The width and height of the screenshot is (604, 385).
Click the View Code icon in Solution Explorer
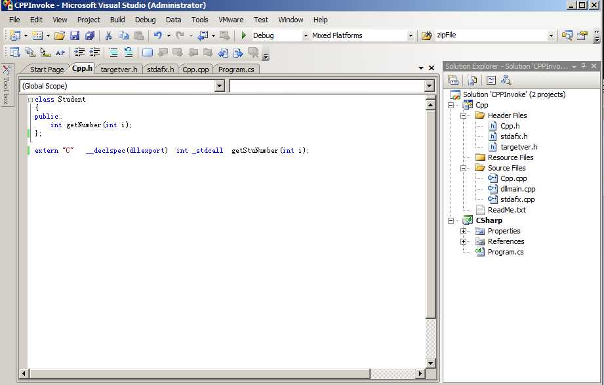click(491, 80)
